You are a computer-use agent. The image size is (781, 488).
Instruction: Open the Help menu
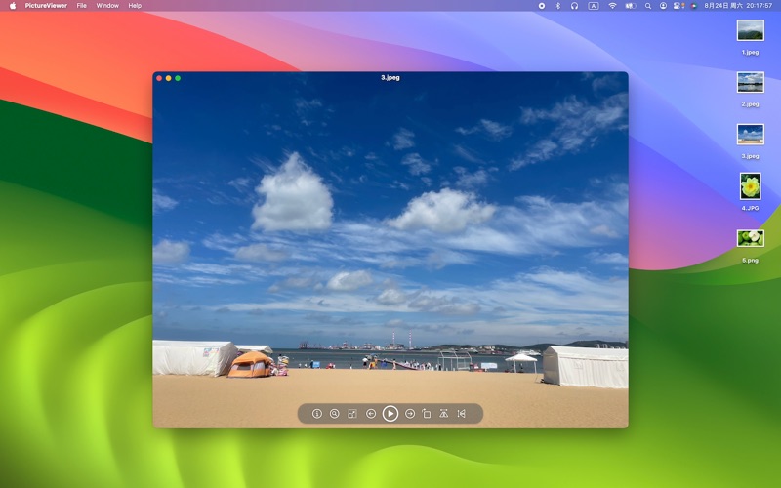pyautogui.click(x=135, y=5)
